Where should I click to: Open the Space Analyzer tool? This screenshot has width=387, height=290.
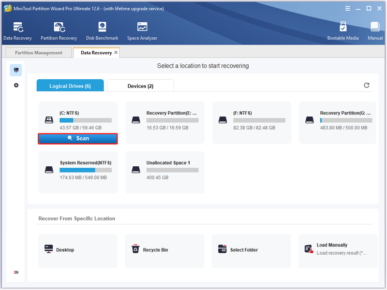142,31
